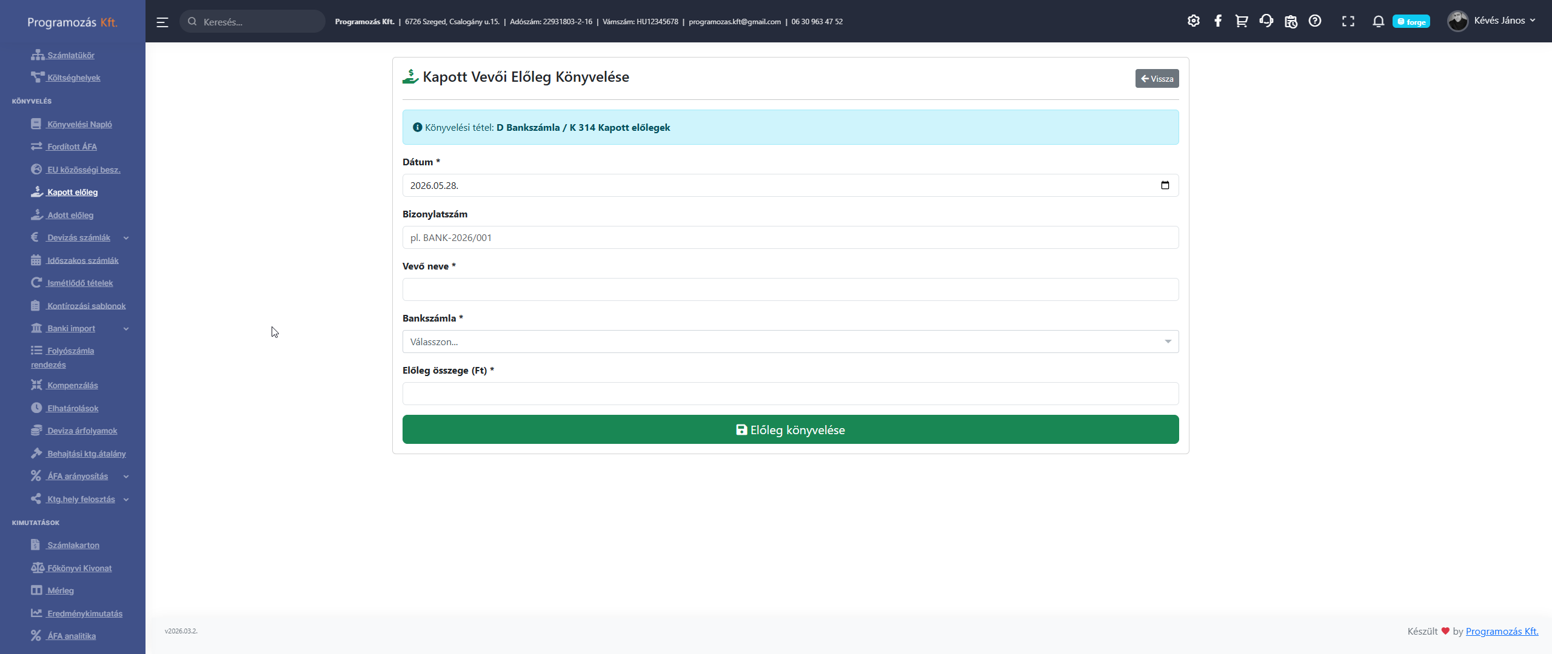Screen dimensions: 1552x654
Task: Open the help question mark icon
Action: [x=1315, y=21]
